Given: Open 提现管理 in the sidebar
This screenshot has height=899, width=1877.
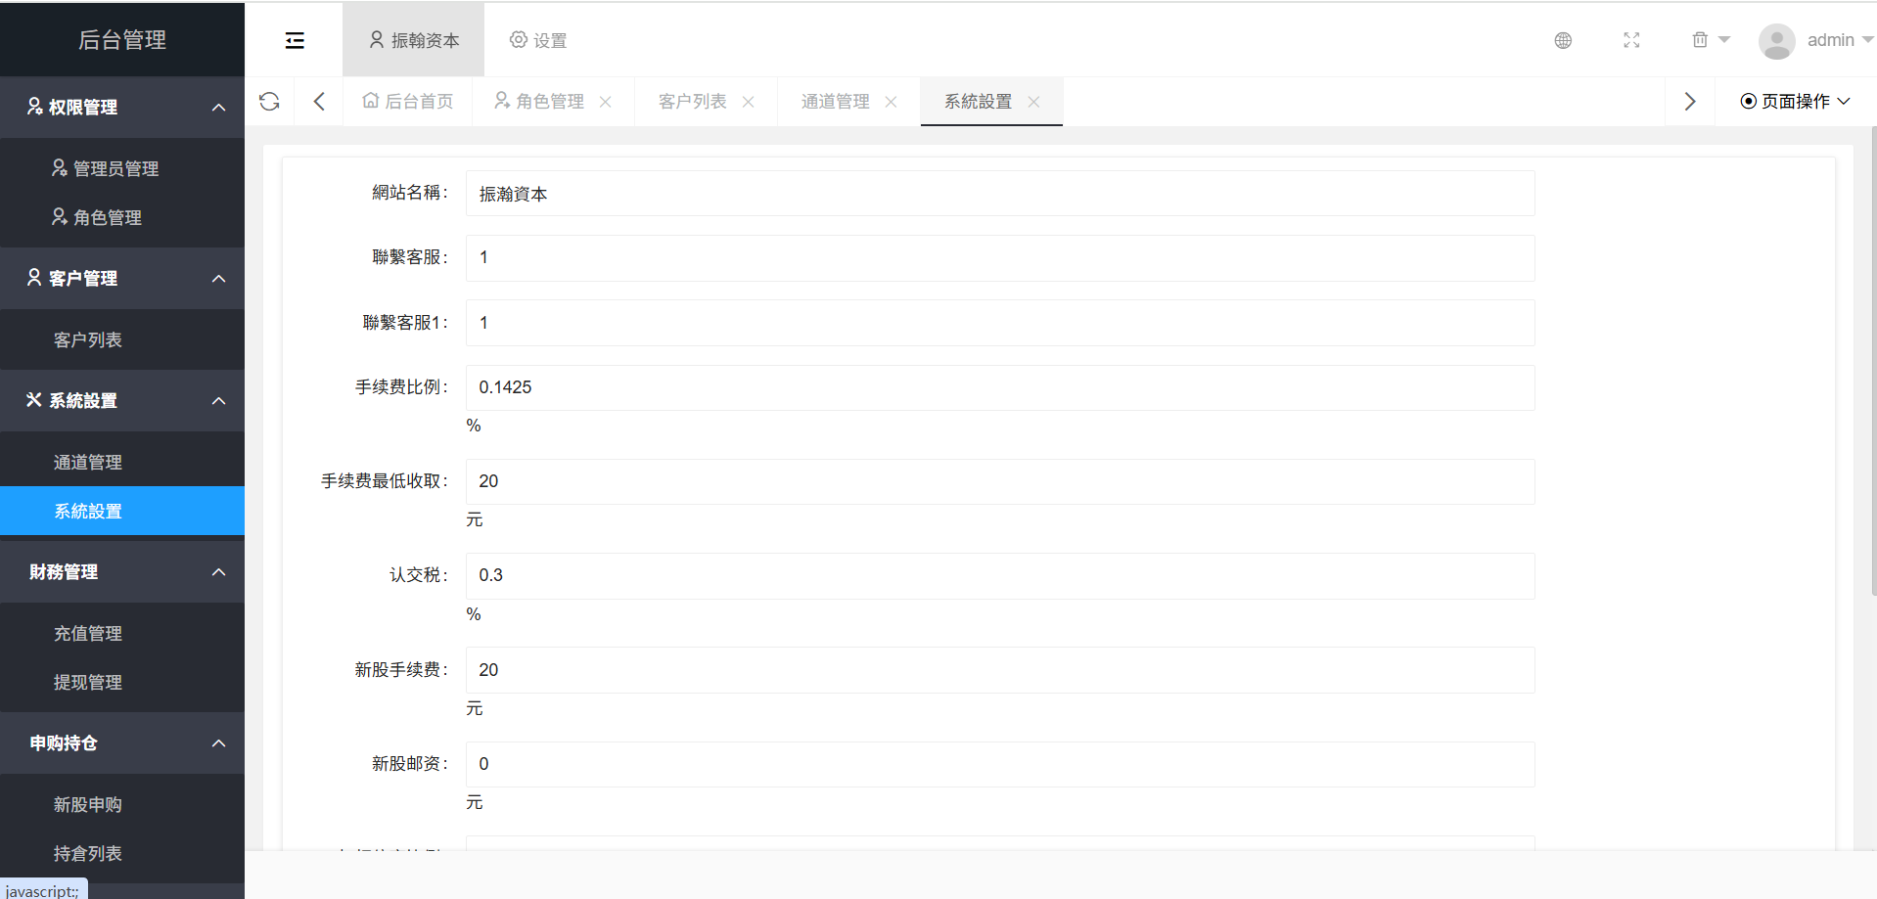Looking at the screenshot, I should [122, 682].
